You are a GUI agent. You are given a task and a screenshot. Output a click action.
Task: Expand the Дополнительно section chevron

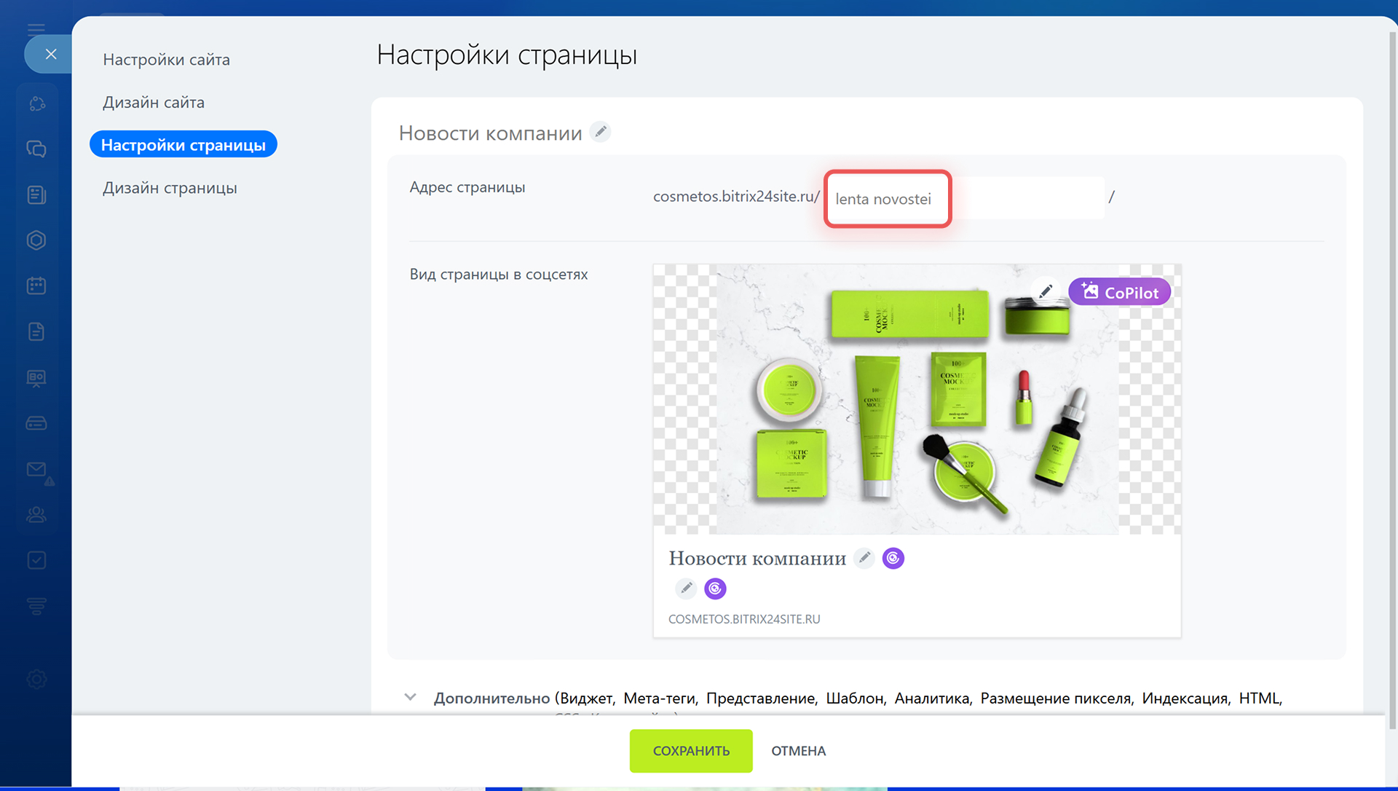click(x=411, y=697)
